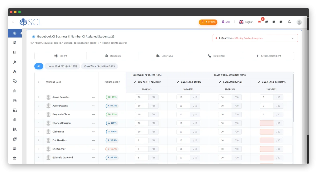Click Claire Rice's A 100% grade badge
317x172 pixels.
click(112, 132)
